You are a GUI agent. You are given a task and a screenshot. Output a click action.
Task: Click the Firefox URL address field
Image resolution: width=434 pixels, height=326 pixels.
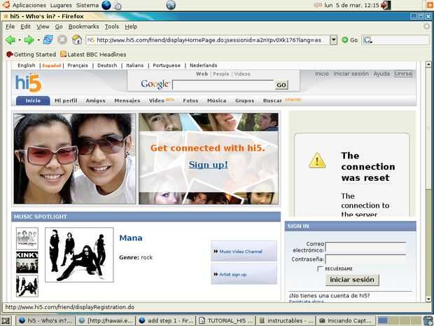(x=208, y=40)
